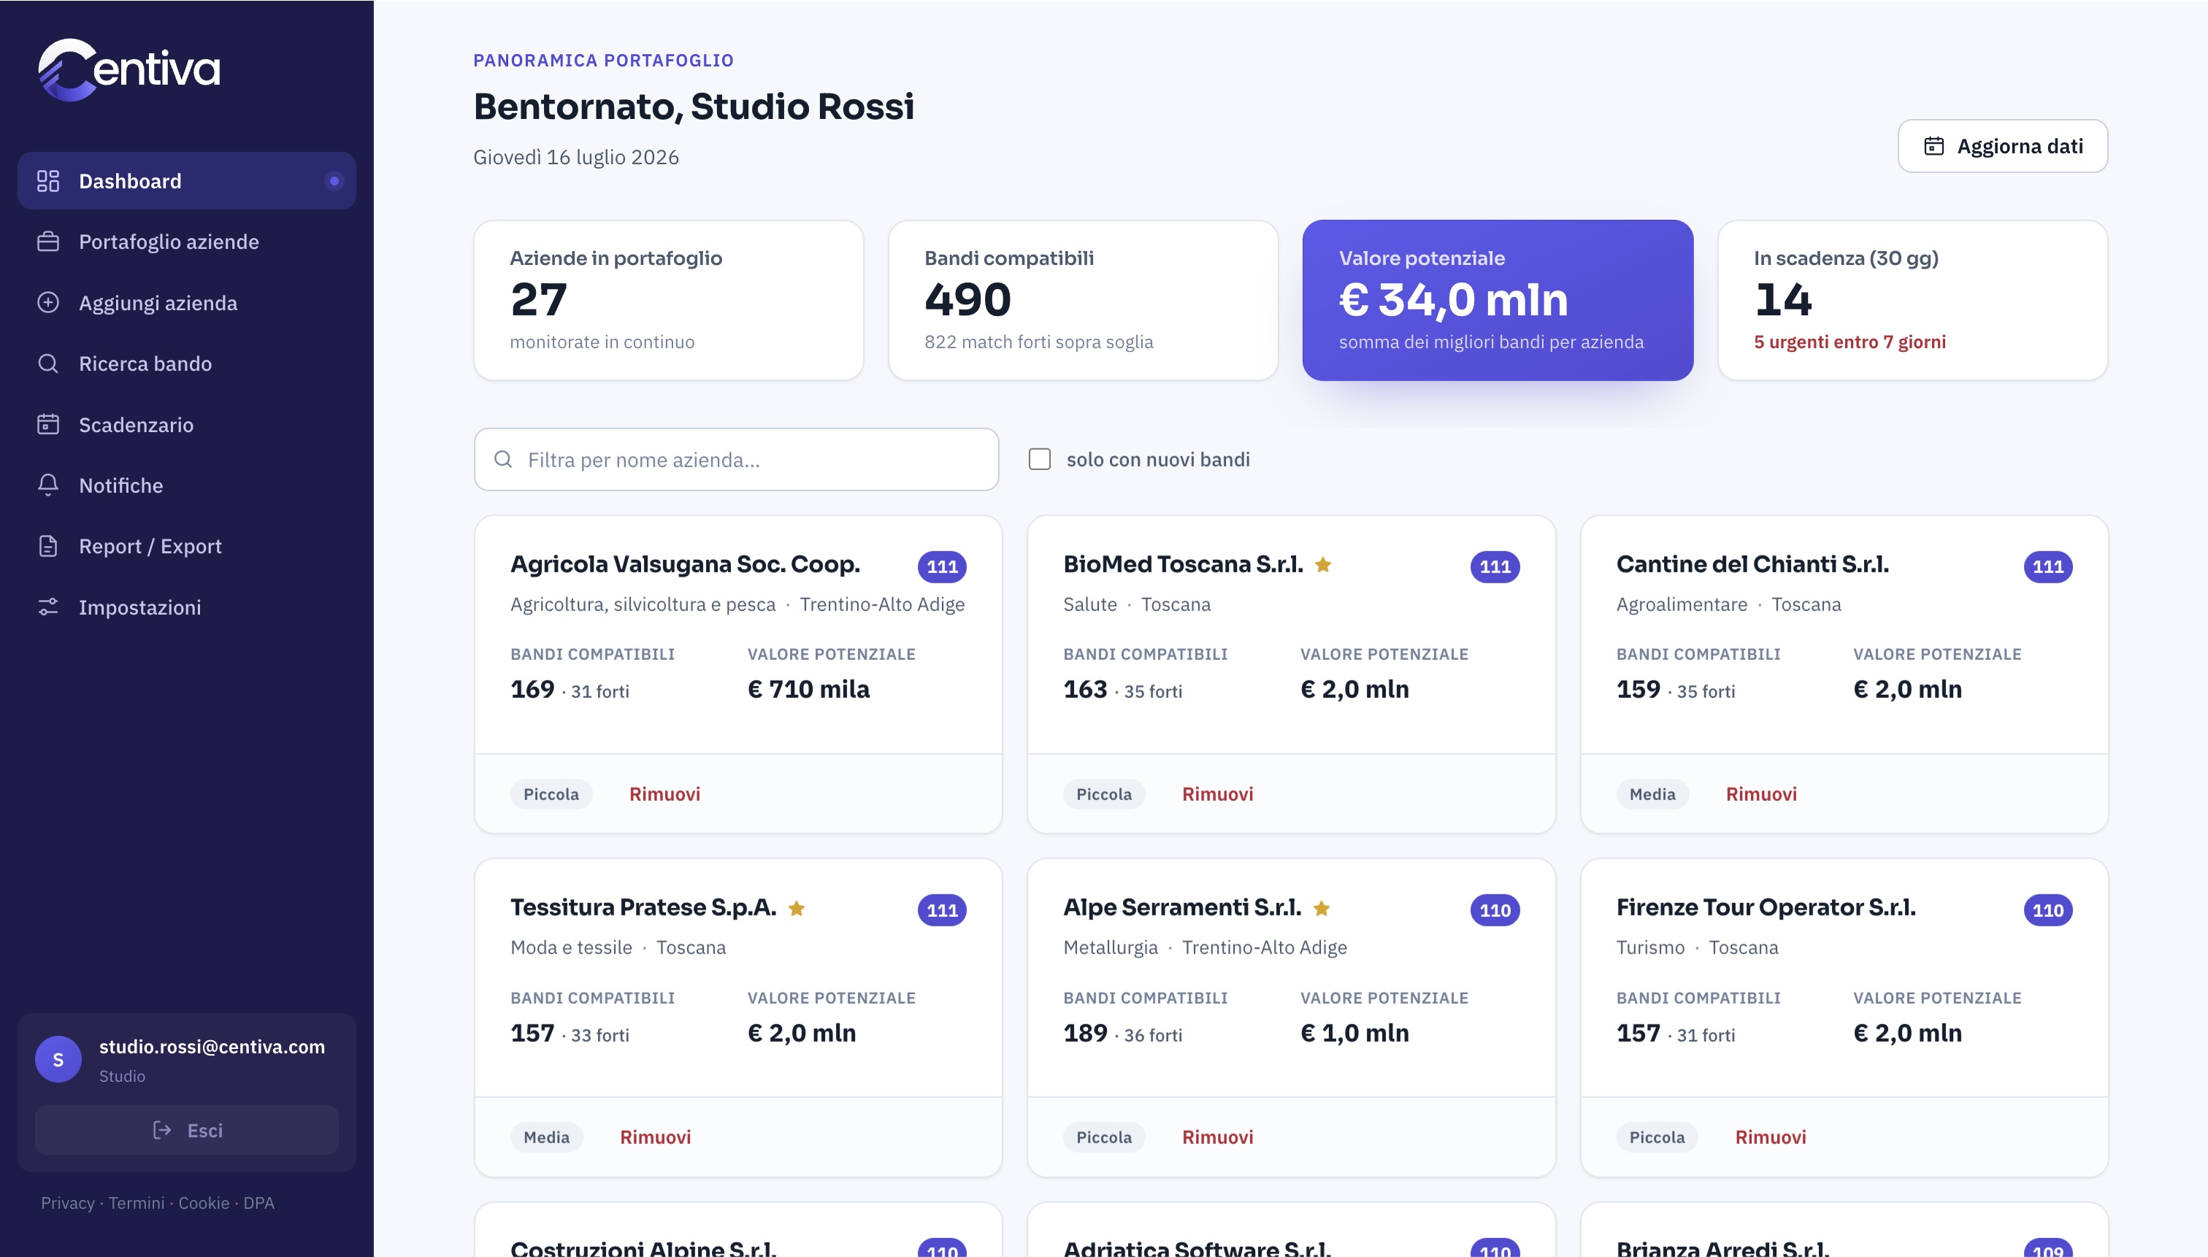Click the Aziende in portafoglio stat card
Viewport: 2208px width, 1257px height.
668,301
